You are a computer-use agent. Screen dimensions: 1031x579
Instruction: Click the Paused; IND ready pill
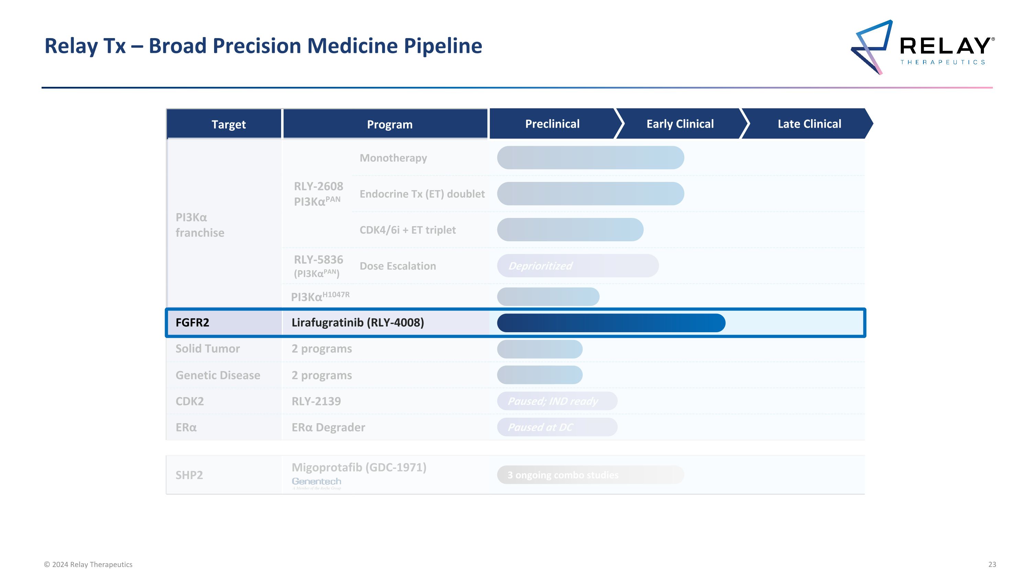[557, 401]
